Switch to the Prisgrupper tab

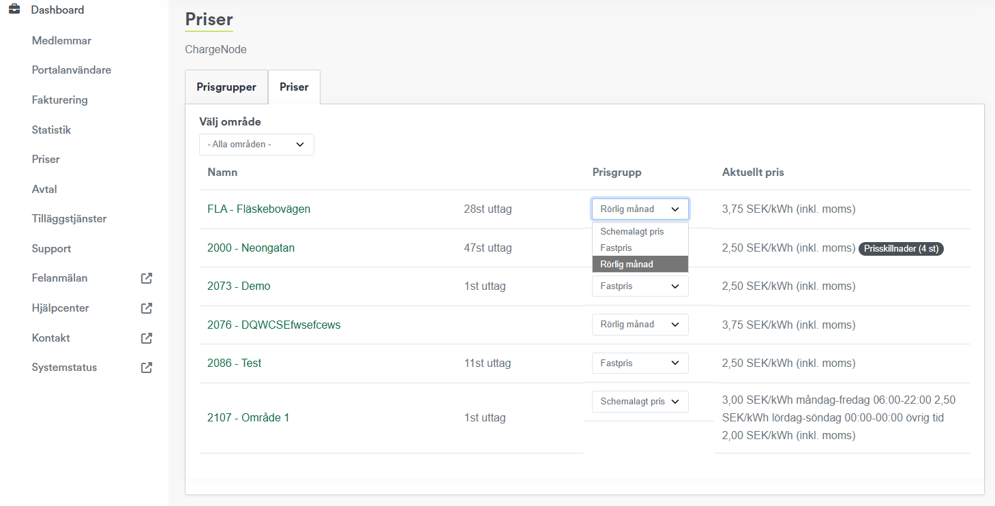tap(226, 87)
